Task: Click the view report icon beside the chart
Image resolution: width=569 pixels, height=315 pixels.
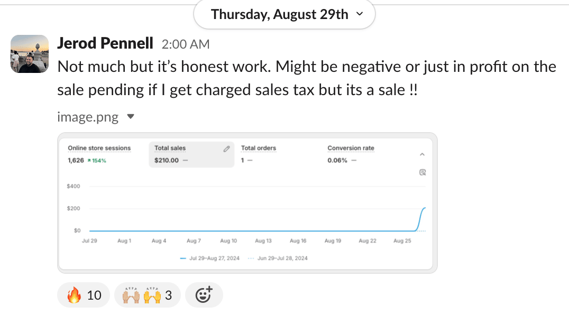Action: [422, 172]
